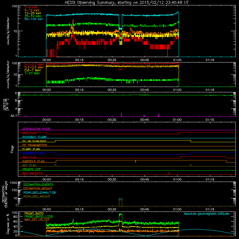Select the SC_IN_SUNLIGHT flag label
This screenshot has height=239, width=239.
tap(34, 141)
